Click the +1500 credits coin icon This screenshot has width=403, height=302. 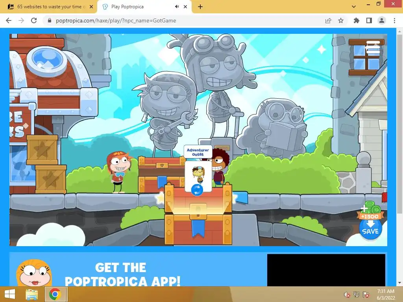pyautogui.click(x=370, y=210)
